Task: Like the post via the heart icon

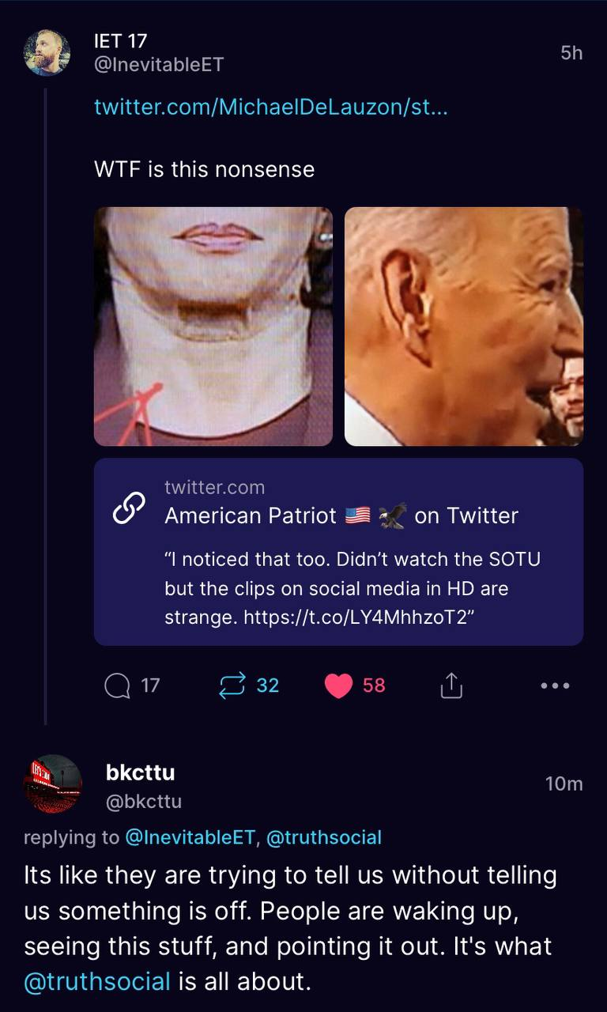Action: pos(338,685)
